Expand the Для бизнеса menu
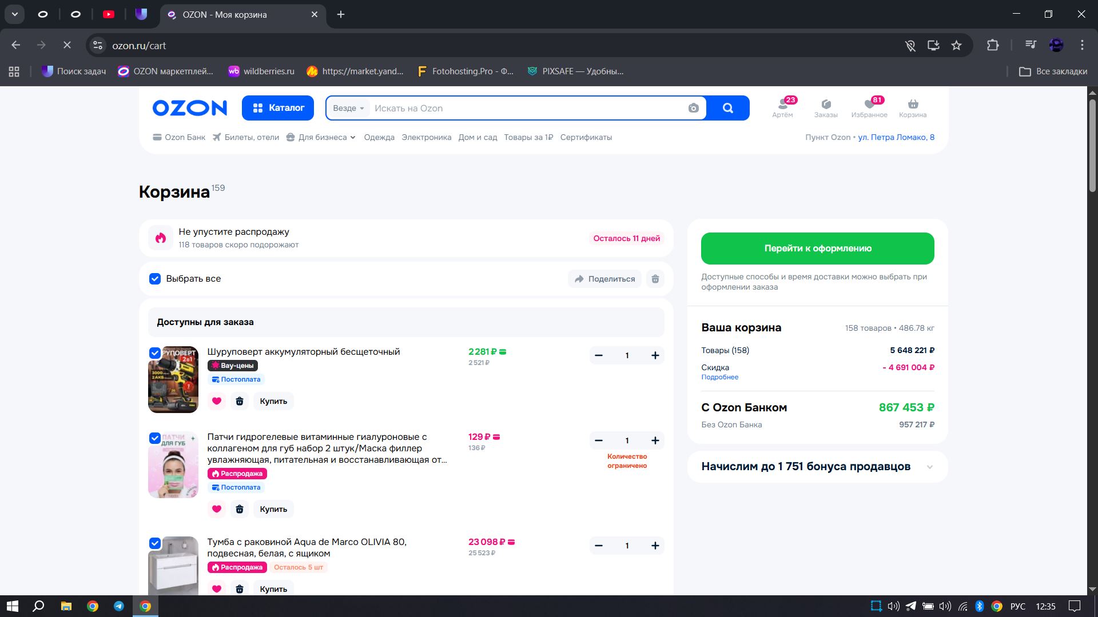Image resolution: width=1098 pixels, height=617 pixels. [x=322, y=137]
